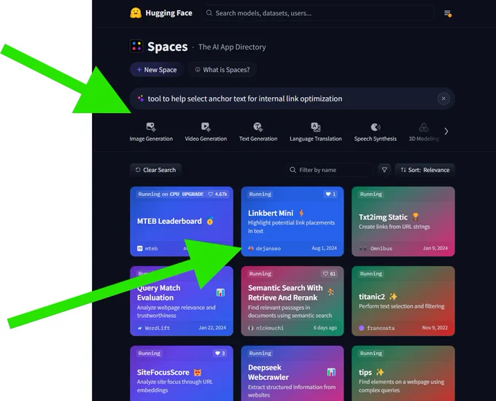Click the titanic2 sparkles emoji
The image size is (496, 401).
point(393,296)
